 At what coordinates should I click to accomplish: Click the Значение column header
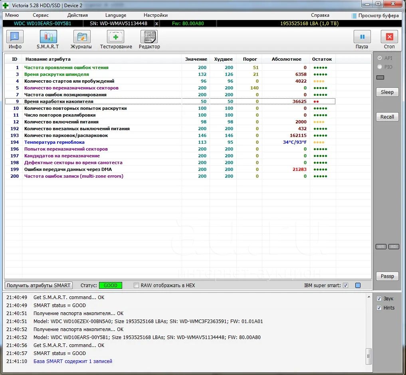click(196, 59)
